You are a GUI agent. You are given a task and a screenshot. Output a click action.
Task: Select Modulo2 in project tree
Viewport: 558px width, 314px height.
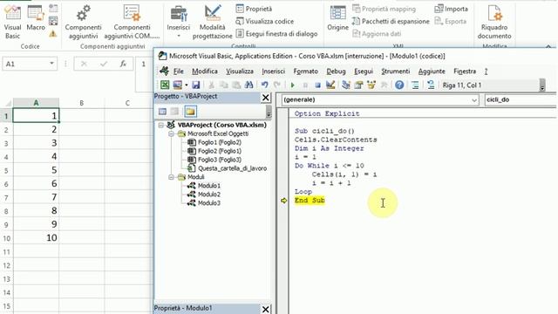click(209, 195)
